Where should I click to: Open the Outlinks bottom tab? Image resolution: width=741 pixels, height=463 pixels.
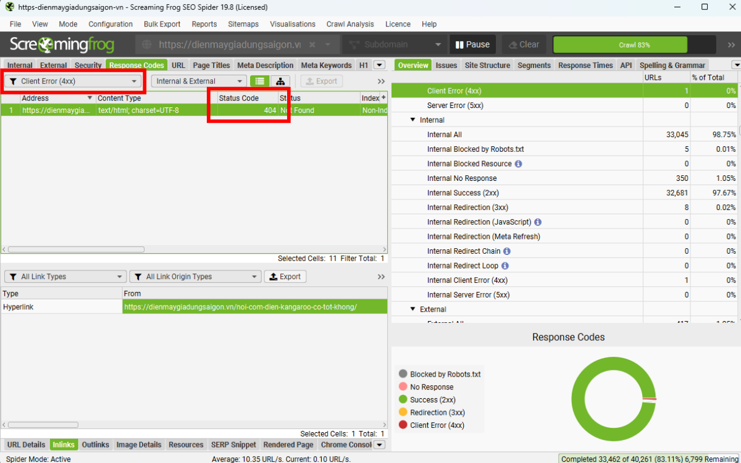(x=95, y=444)
